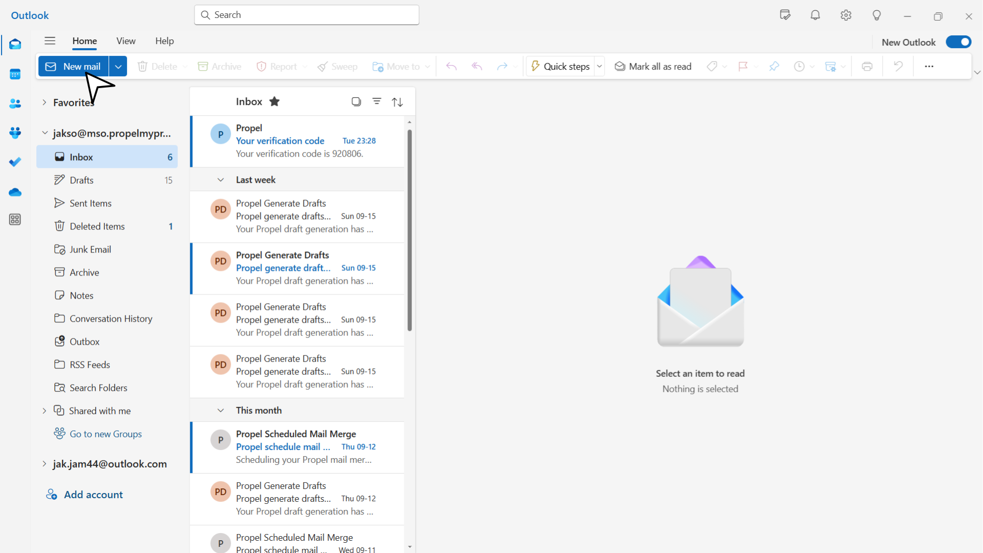
Task: Open the OneDrive cloud icon
Action: pyautogui.click(x=15, y=192)
